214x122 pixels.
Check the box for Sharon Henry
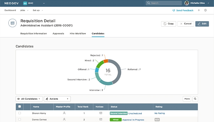point(20,113)
